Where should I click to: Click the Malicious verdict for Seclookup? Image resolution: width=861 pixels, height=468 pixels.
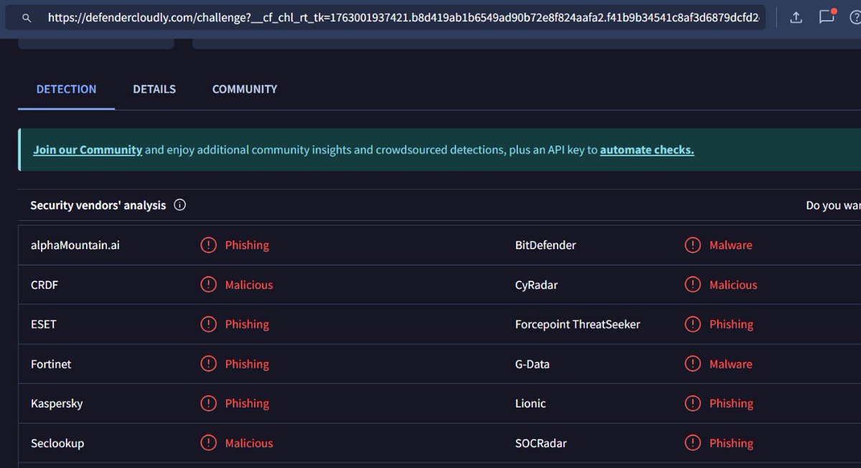[249, 443]
